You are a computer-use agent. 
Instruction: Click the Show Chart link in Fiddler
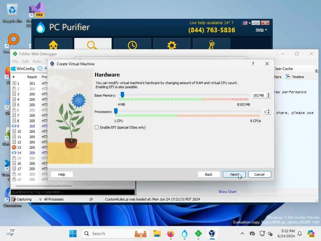227,192
